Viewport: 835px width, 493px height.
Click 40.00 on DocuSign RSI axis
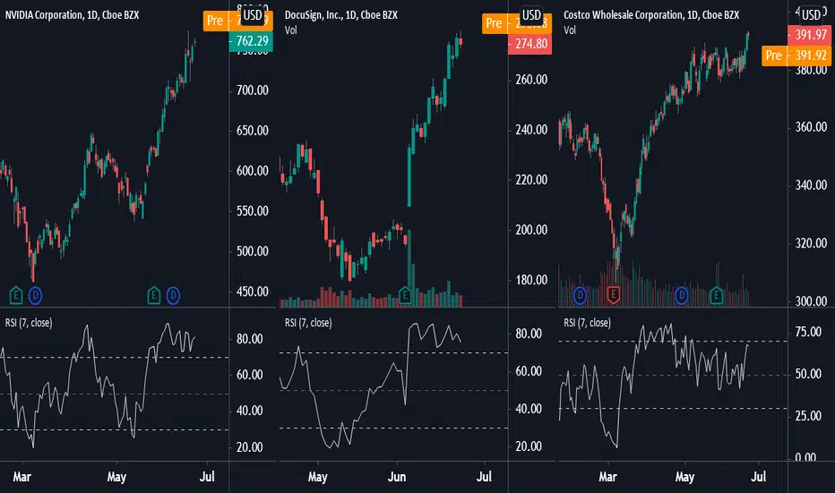529,409
